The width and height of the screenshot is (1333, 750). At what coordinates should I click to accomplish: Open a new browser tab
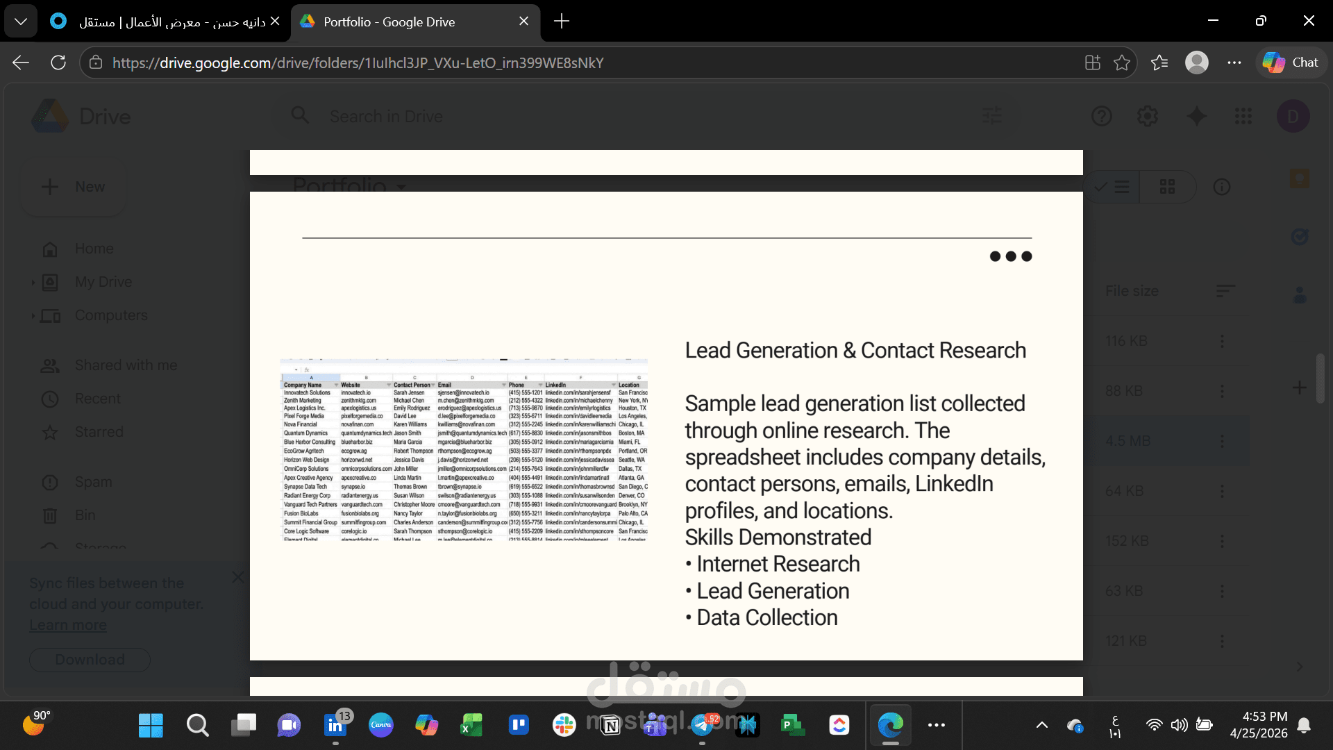pyautogui.click(x=562, y=22)
